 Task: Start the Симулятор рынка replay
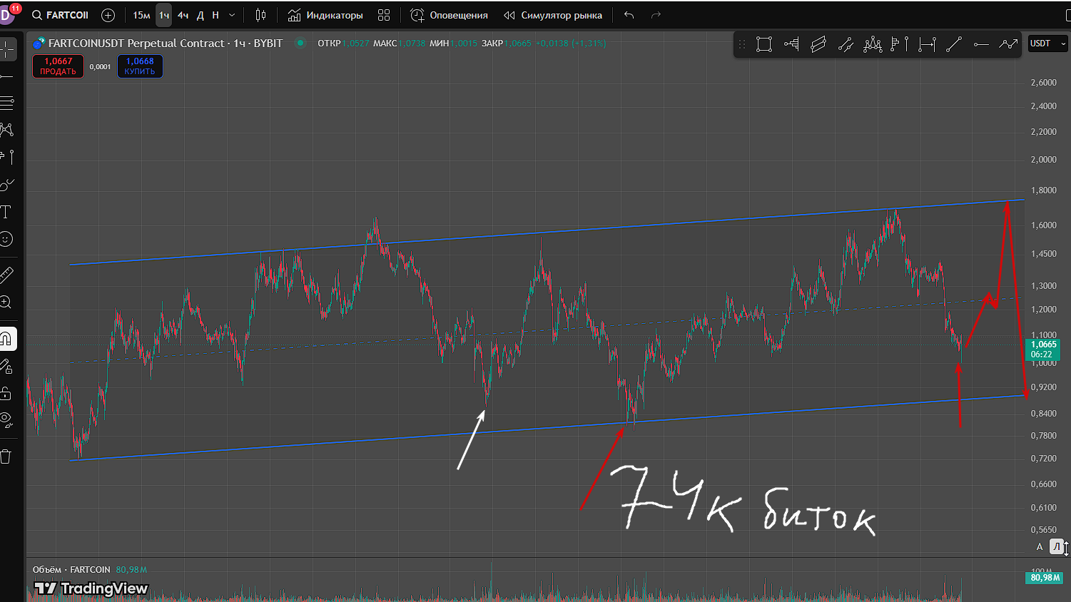click(x=553, y=15)
